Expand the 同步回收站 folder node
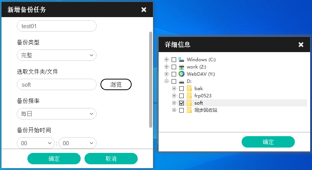Screen dimensions: 312x170 (174, 110)
